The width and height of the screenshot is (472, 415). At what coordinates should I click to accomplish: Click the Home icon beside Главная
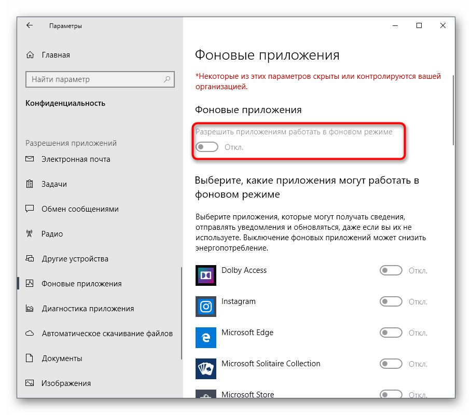point(31,55)
